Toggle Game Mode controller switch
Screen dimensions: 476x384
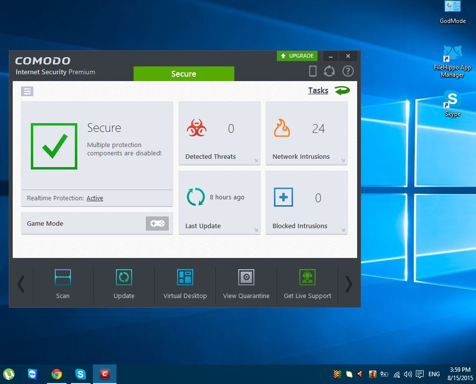[157, 223]
